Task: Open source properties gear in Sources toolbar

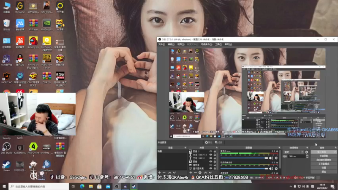Action: tap(200, 173)
